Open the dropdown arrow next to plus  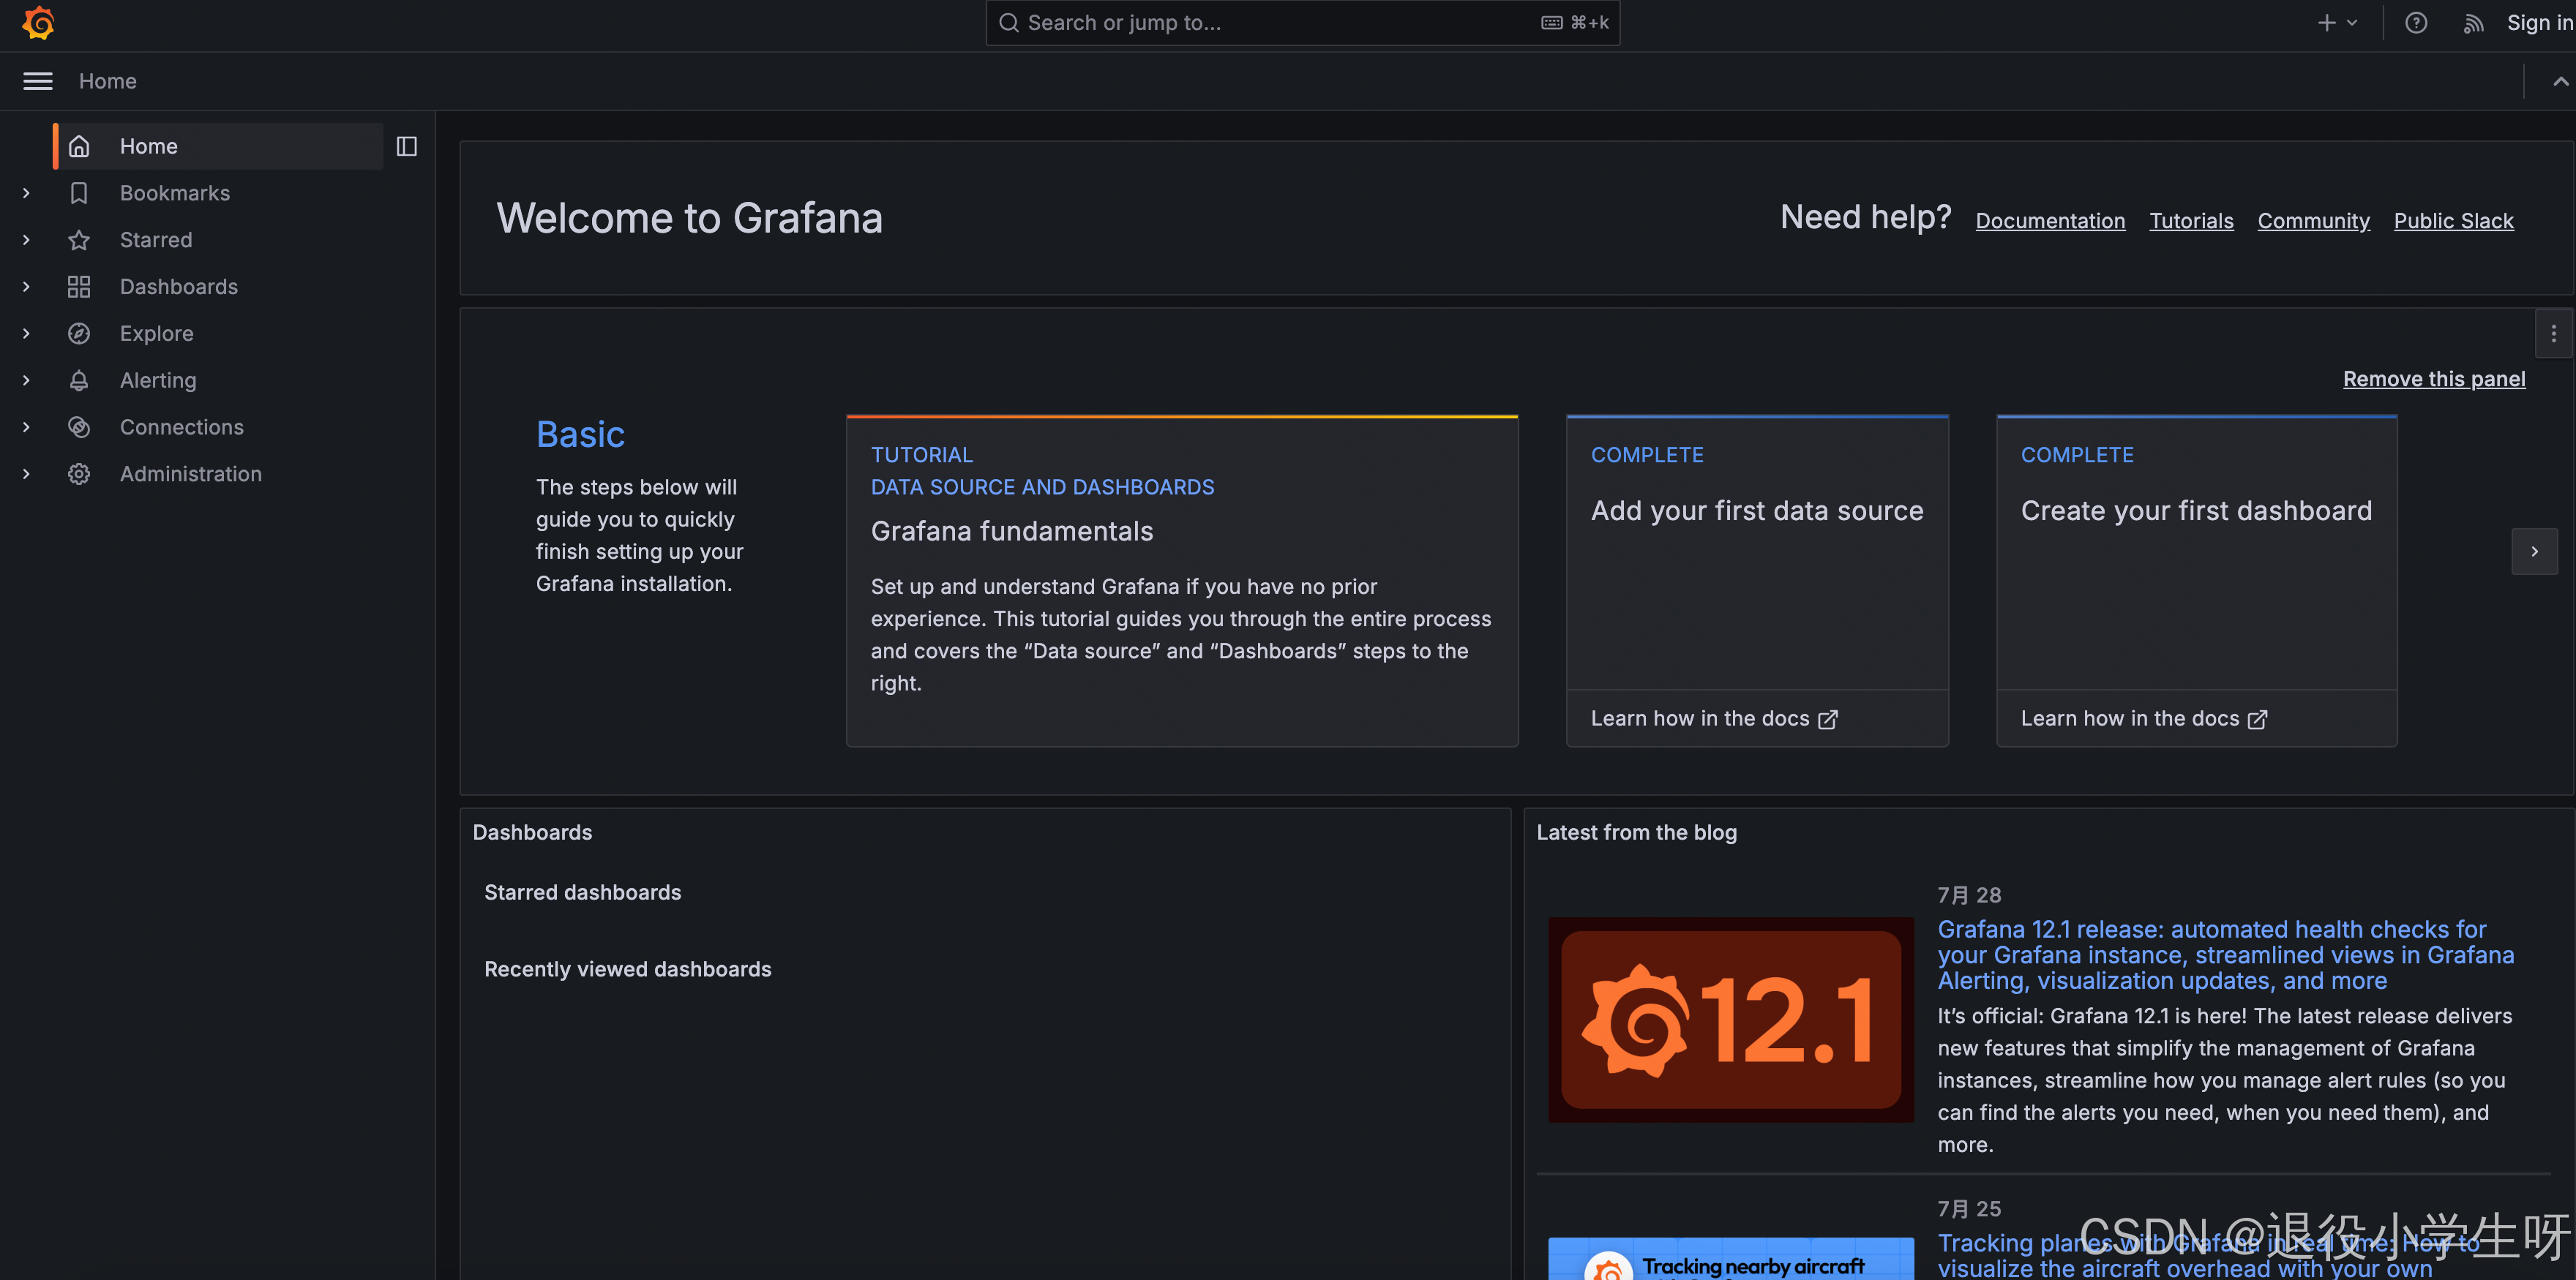[2352, 23]
